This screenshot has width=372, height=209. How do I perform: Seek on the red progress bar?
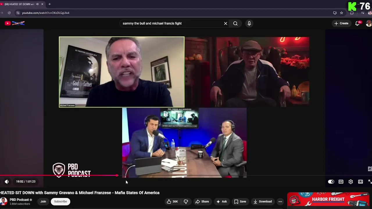point(58,176)
